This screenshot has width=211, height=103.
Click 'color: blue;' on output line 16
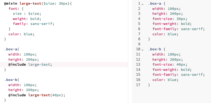(165, 80)
